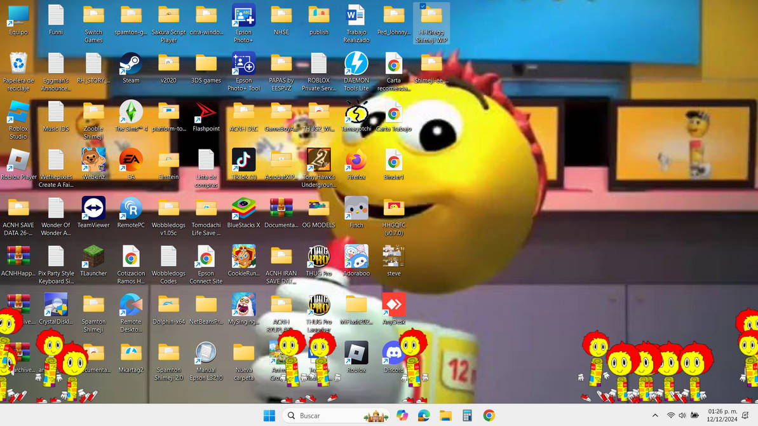This screenshot has height=426, width=758.
Task: Launch the Discord shortcut
Action: [393, 357]
